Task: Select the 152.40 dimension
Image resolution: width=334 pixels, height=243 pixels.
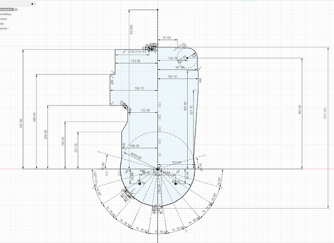Action: [176, 162]
